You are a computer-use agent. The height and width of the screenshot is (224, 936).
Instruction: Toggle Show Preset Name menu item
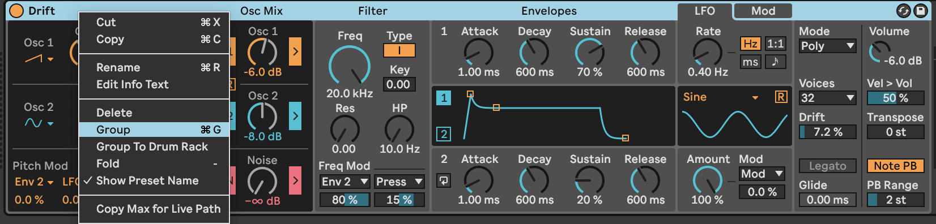(x=154, y=180)
